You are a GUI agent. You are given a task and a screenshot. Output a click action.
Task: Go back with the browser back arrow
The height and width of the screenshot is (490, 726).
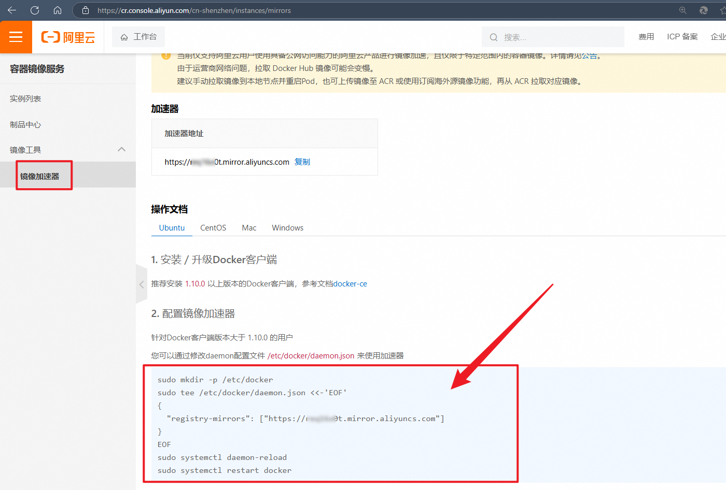point(12,10)
